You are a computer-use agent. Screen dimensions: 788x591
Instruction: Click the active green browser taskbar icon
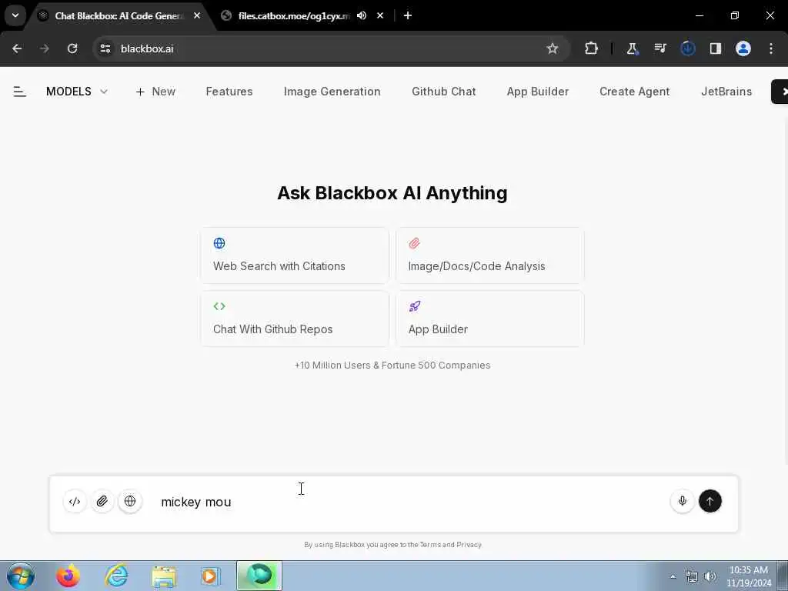[x=259, y=576]
